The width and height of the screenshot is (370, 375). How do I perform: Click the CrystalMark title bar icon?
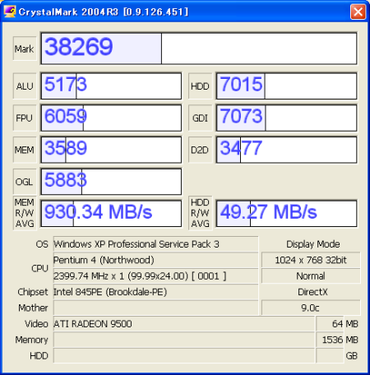click(x=10, y=12)
